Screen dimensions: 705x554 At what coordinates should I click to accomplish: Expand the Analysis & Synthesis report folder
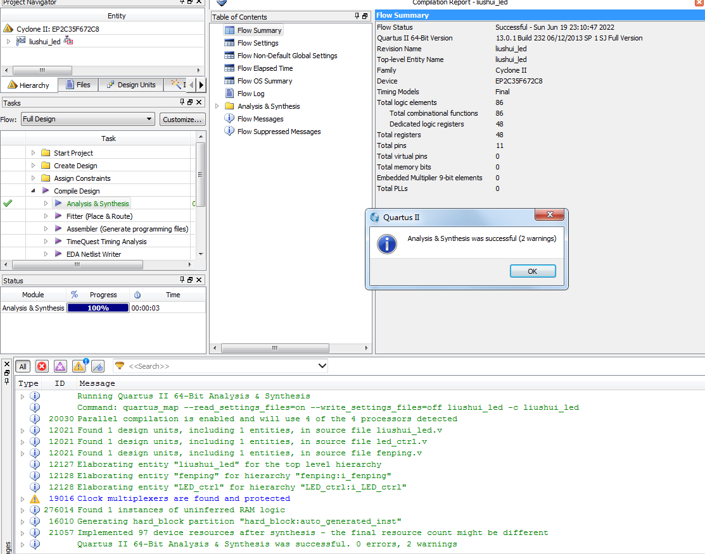[217, 106]
